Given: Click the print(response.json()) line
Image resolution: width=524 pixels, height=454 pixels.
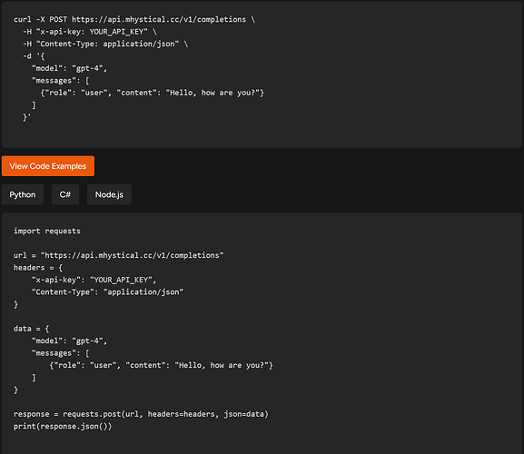Looking at the screenshot, I should pyautogui.click(x=63, y=426).
